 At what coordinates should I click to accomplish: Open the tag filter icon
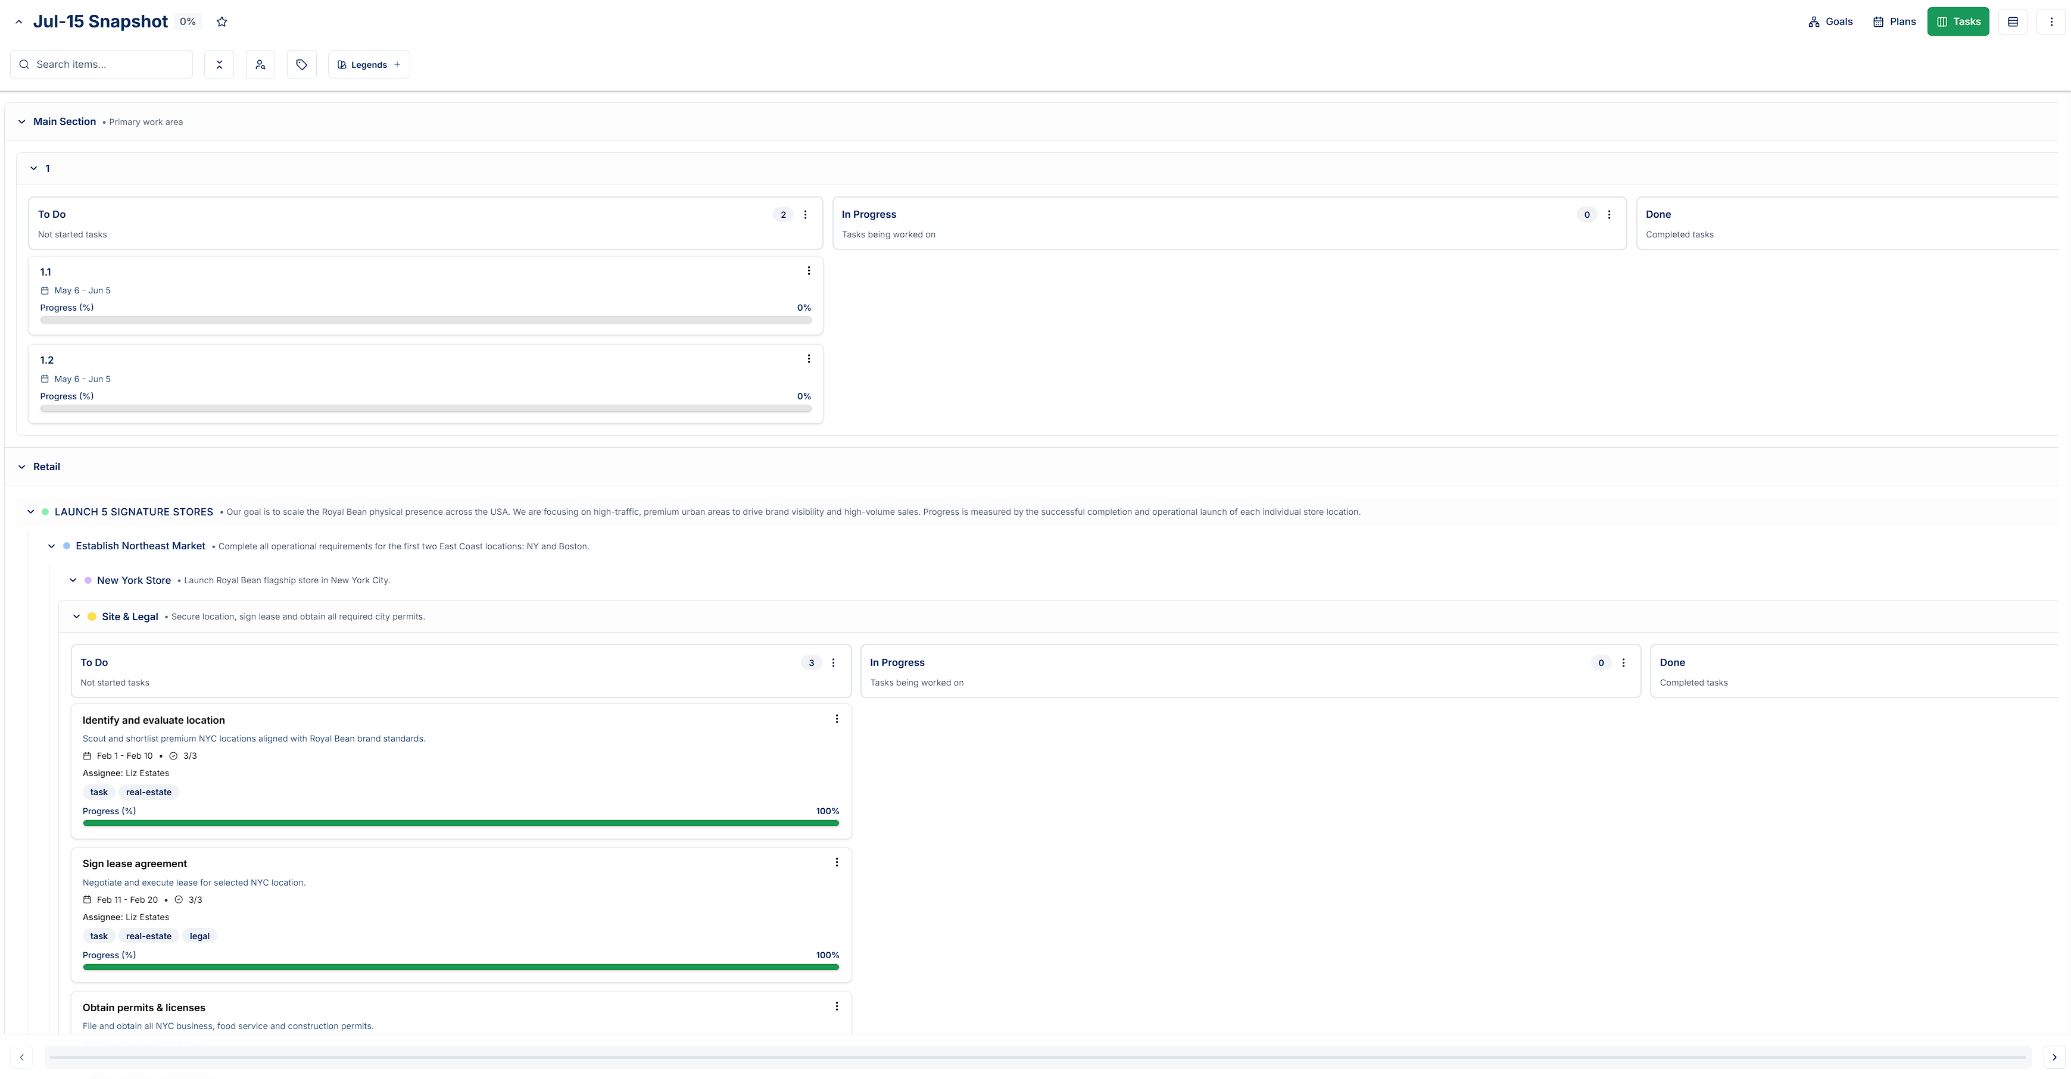(301, 64)
